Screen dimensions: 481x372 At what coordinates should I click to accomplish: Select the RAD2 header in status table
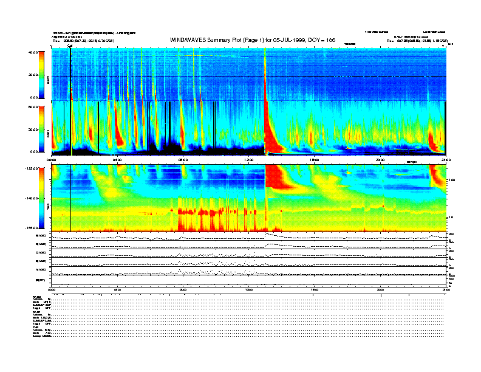coord(36,297)
